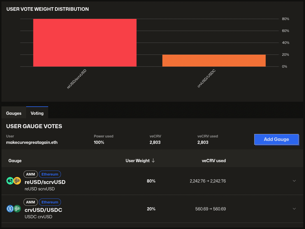Click the makecurvegreatagain.eth user name
This screenshot has height=229, width=305.
32,142
